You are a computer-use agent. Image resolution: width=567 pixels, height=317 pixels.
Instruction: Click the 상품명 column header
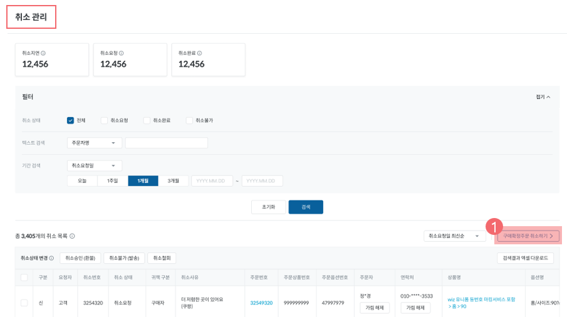pyautogui.click(x=454, y=278)
